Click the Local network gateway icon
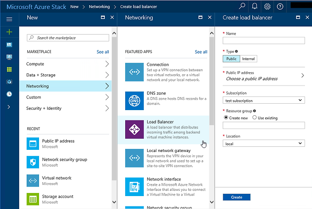 134,158
